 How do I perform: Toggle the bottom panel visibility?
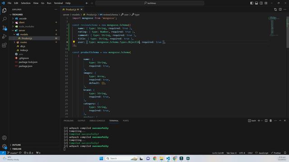[x=256, y=3]
